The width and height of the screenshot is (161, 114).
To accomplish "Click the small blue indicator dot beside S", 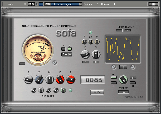I will tap(37, 4).
